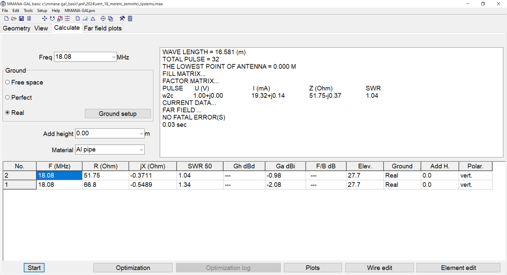This screenshot has width=507, height=275.
Task: Click the Ground setup button
Action: point(118,114)
